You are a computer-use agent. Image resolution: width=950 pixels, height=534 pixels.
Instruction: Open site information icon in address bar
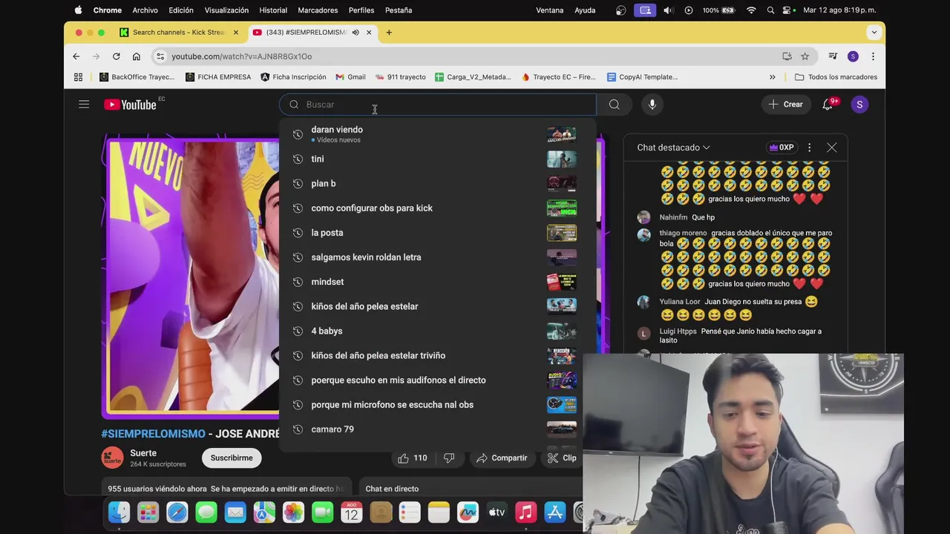pyautogui.click(x=160, y=56)
